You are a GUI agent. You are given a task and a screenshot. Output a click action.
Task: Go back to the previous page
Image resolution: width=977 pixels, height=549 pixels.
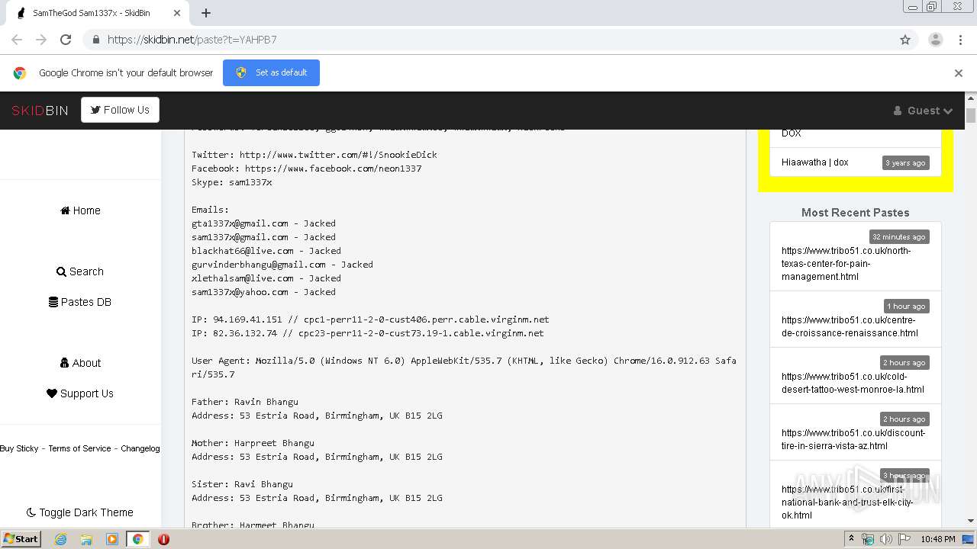[17, 40]
